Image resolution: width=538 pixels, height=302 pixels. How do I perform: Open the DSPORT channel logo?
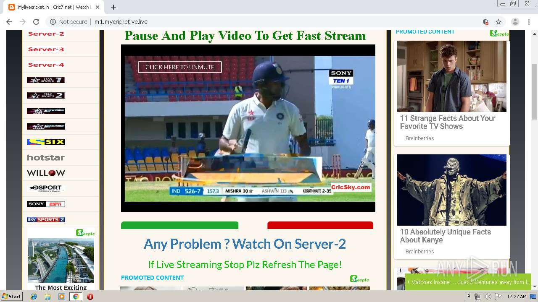46,188
